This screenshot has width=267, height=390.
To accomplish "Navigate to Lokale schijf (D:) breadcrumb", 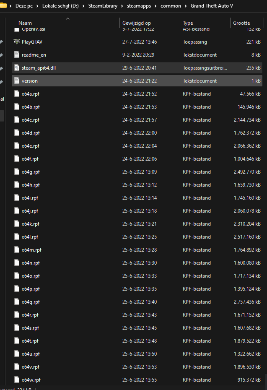I will click(x=60, y=6).
